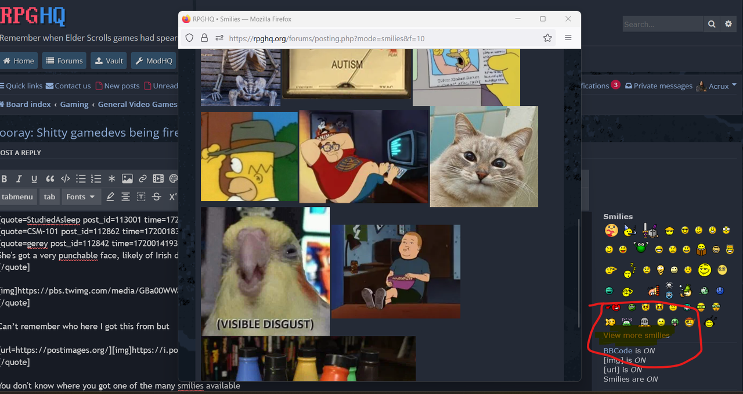Center-align text with the align icon

click(x=125, y=197)
